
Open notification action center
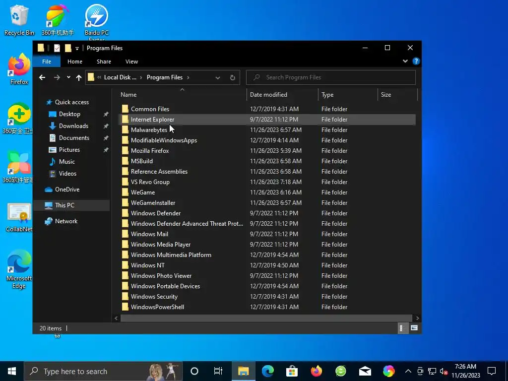(492, 371)
